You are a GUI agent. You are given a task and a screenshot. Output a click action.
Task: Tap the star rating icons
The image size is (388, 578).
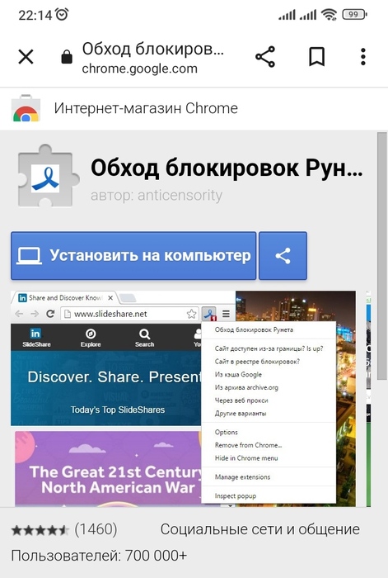pyautogui.click(x=40, y=530)
